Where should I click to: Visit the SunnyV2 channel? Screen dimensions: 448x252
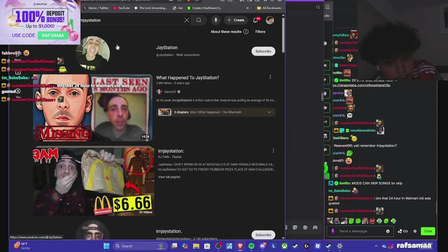[x=170, y=92]
